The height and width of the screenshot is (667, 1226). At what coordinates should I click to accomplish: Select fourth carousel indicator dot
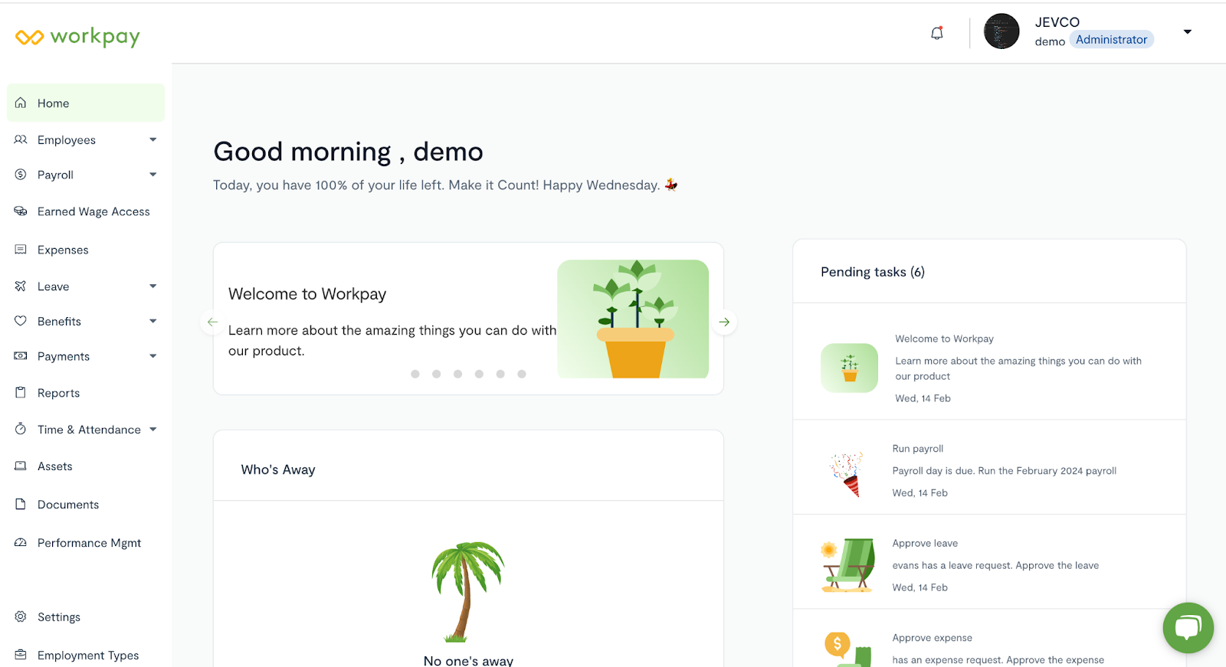click(x=479, y=374)
